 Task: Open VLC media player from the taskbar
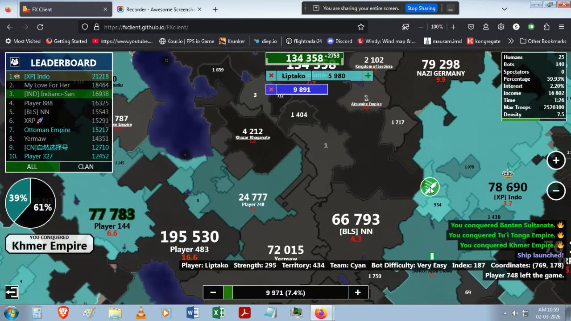coord(140,313)
